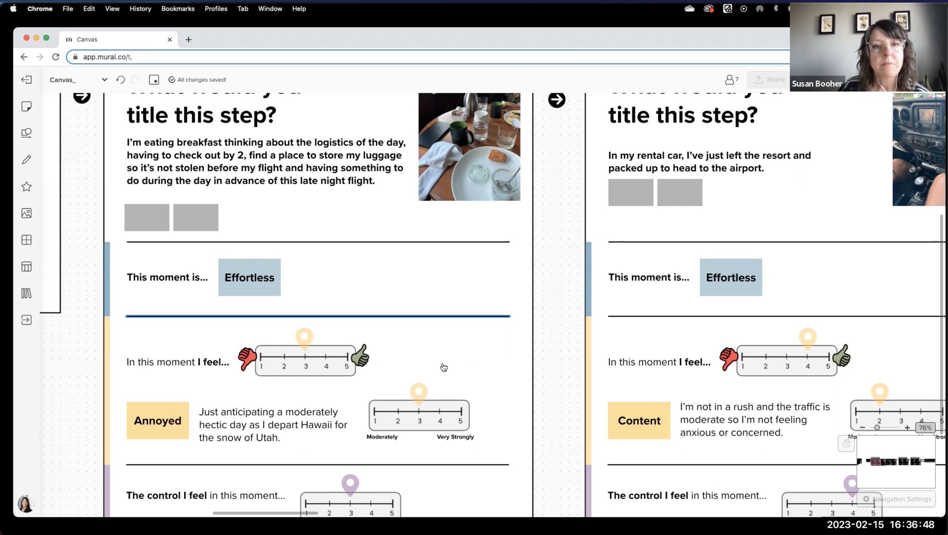Select the pencil draw tool
Image resolution: width=948 pixels, height=535 pixels.
click(27, 160)
